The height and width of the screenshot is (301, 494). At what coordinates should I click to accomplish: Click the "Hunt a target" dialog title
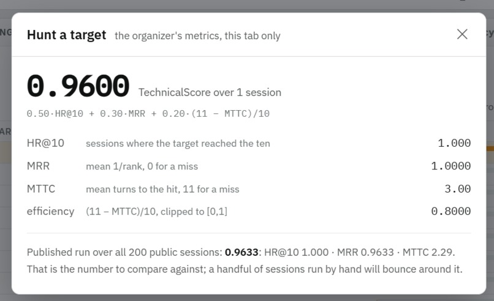(x=66, y=35)
